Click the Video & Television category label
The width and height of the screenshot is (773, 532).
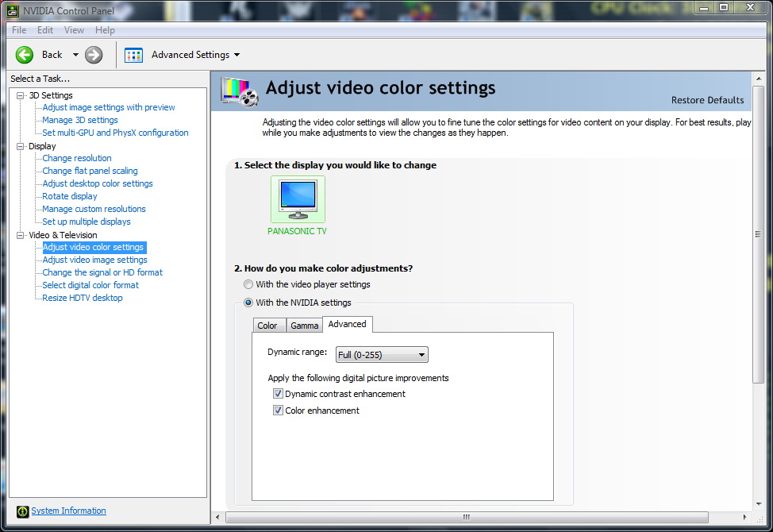pyautogui.click(x=63, y=235)
